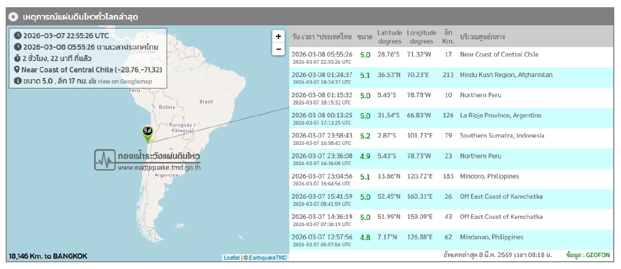Click the green 5.0 earthquake marker
The width and height of the screenshot is (621, 269).
(x=147, y=133)
